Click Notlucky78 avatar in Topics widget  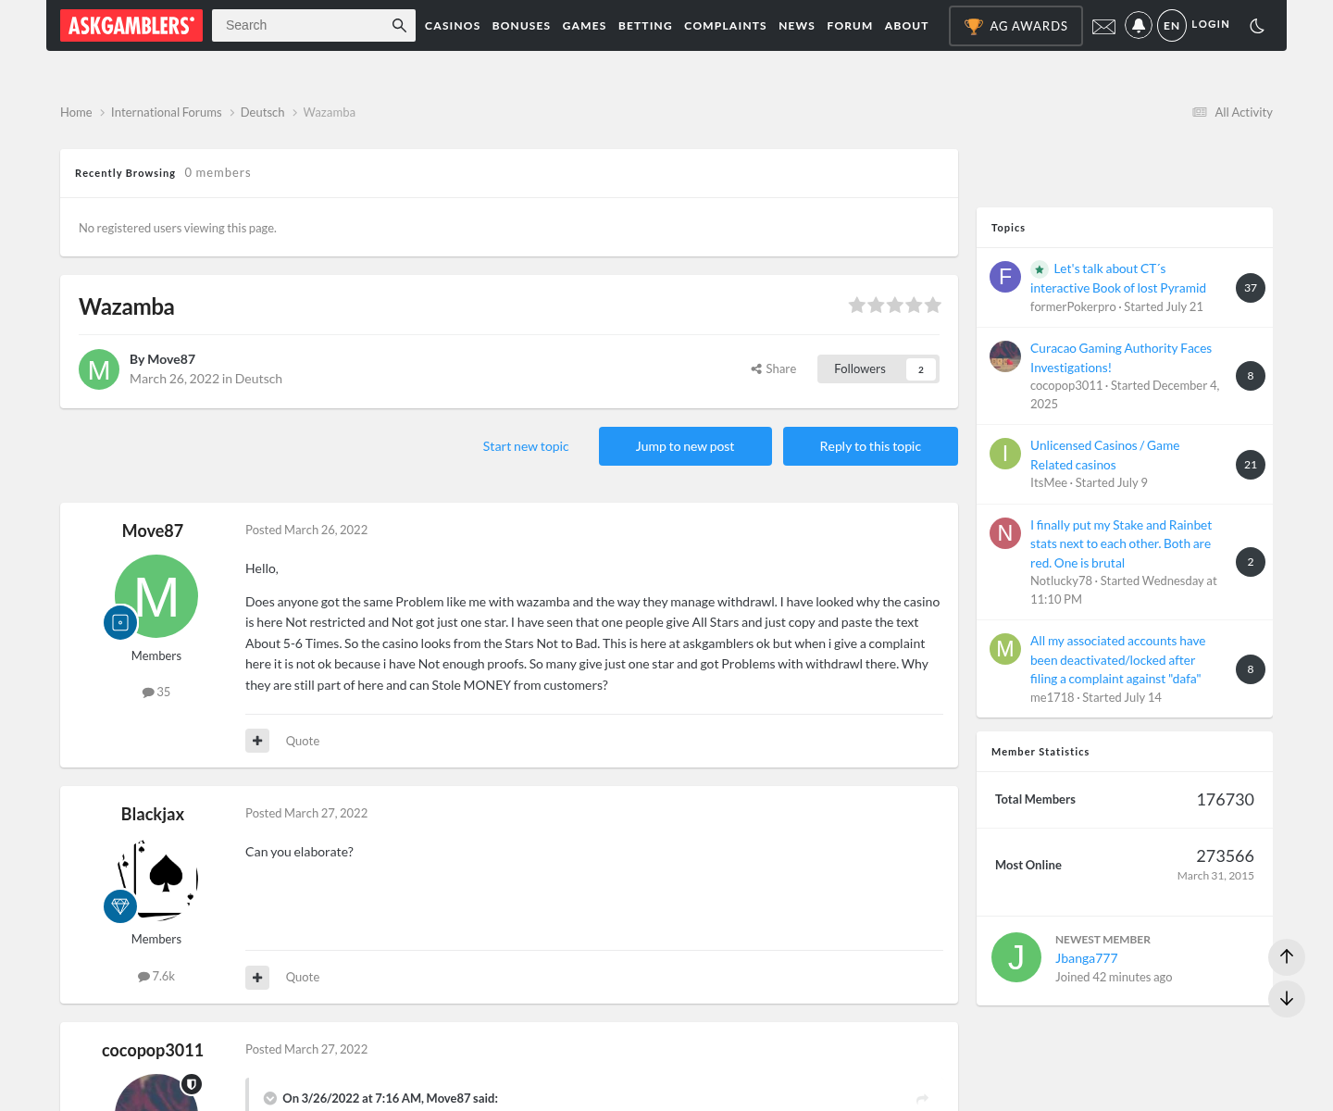[1005, 533]
